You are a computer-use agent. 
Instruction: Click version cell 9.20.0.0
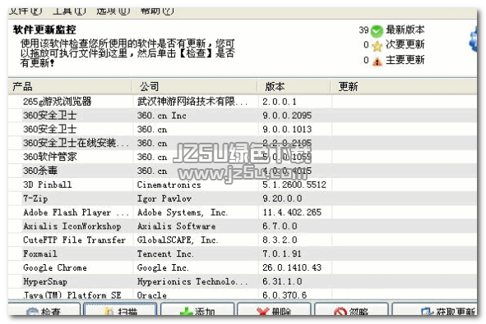point(282,199)
